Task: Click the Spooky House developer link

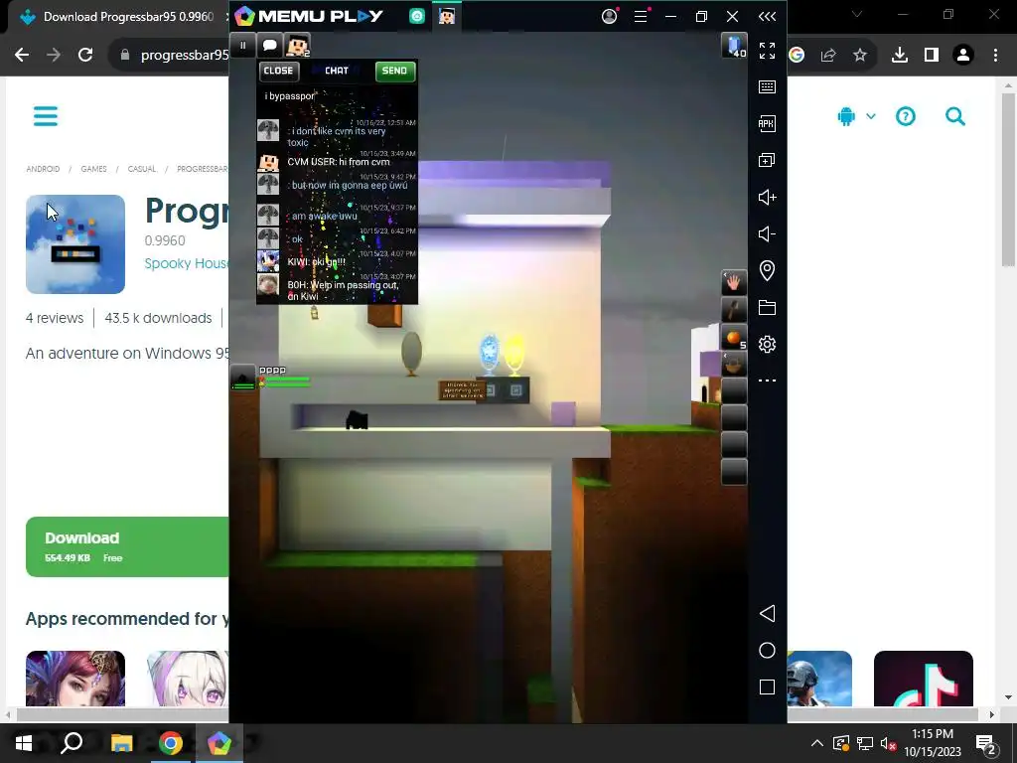Action: point(187,262)
